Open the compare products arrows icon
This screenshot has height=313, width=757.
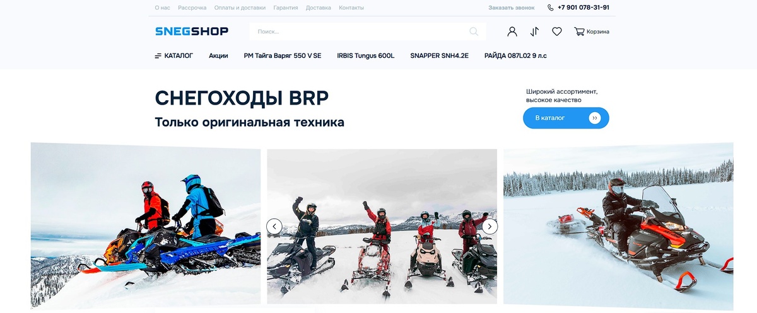point(535,31)
